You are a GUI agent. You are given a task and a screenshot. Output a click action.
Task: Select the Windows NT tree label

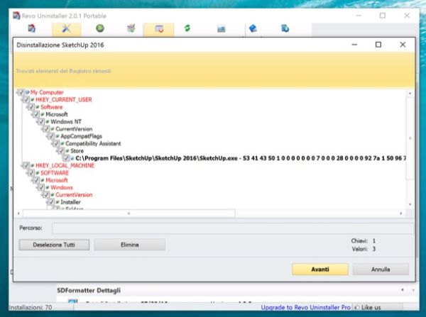(66, 121)
